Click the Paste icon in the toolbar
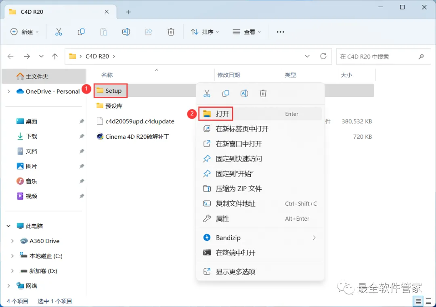Screen dimensions: 436x307 point(103,32)
